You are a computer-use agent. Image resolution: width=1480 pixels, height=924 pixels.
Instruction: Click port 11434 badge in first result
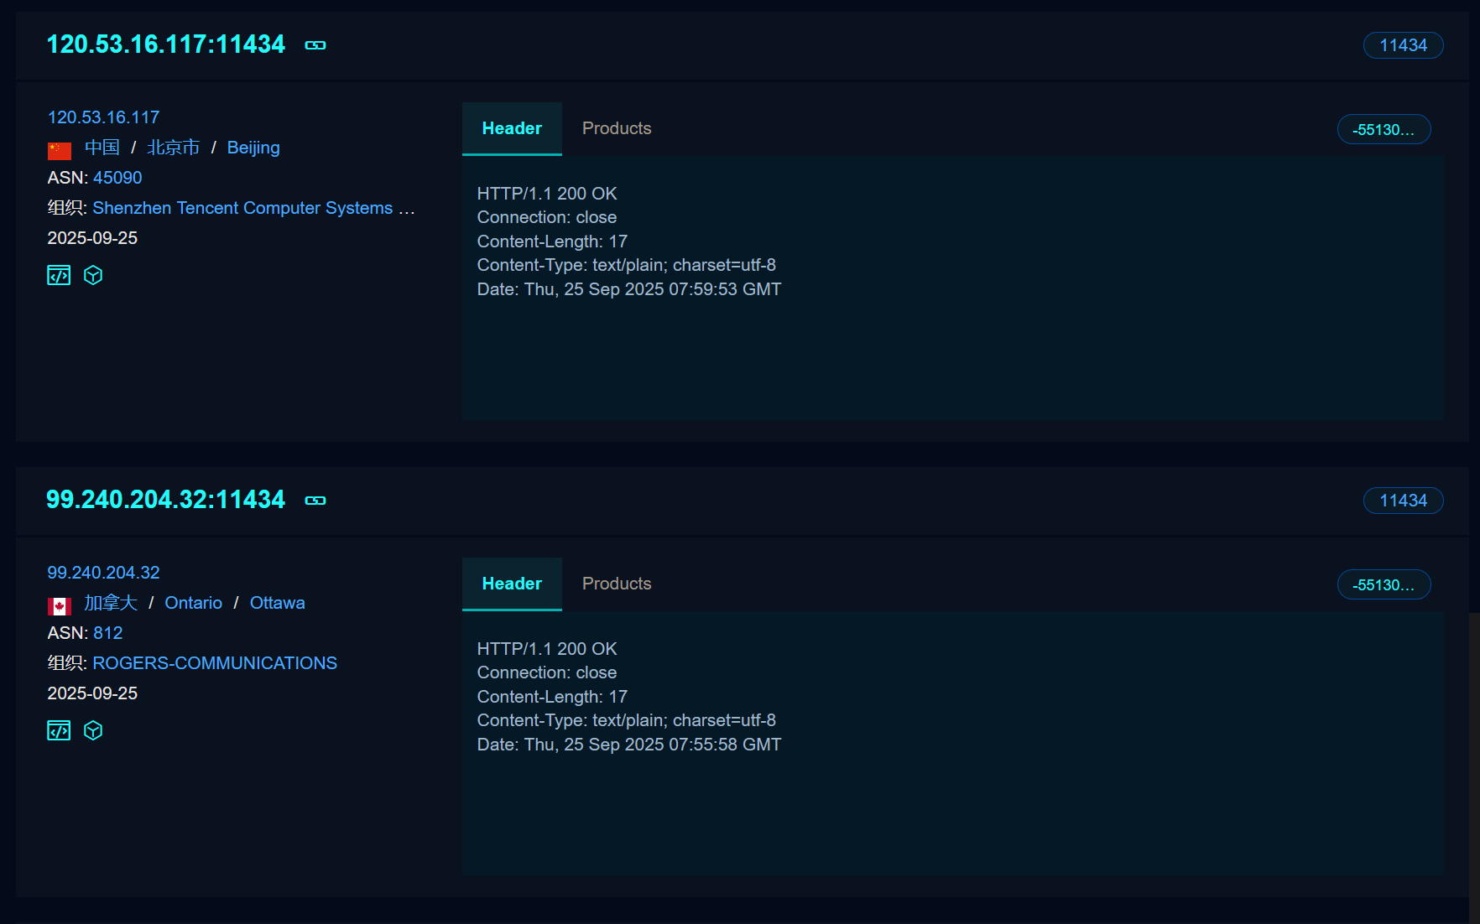(x=1403, y=45)
